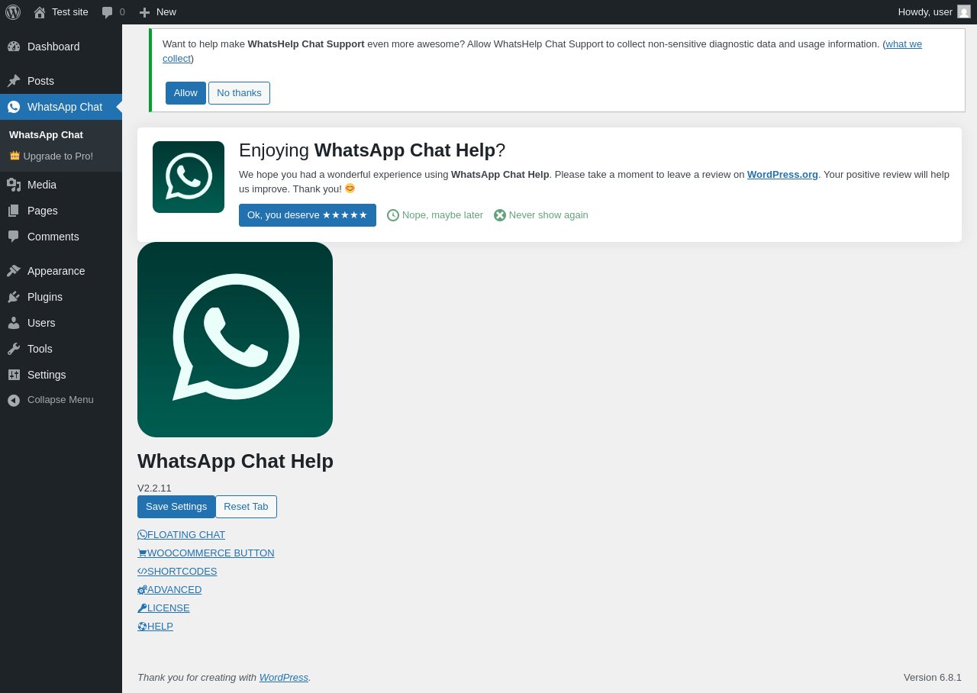
Task: Click the Users person icon
Action: tap(14, 323)
